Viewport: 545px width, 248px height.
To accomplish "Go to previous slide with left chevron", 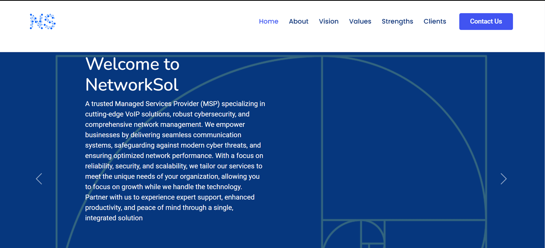I will [39, 179].
